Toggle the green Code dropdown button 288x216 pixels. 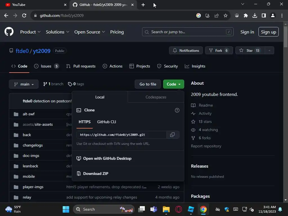point(174,84)
